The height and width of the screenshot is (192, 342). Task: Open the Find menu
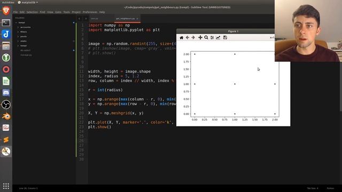click(x=42, y=12)
